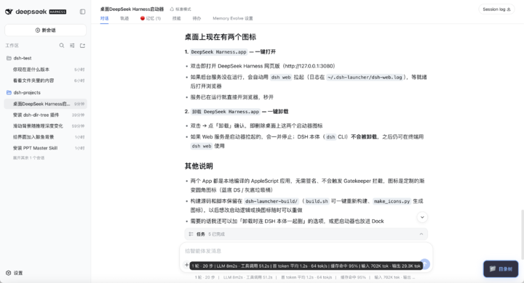Screen dimensions: 524x283
Task: Click heading 桌面上现在有两个图标
Action: coord(221,37)
